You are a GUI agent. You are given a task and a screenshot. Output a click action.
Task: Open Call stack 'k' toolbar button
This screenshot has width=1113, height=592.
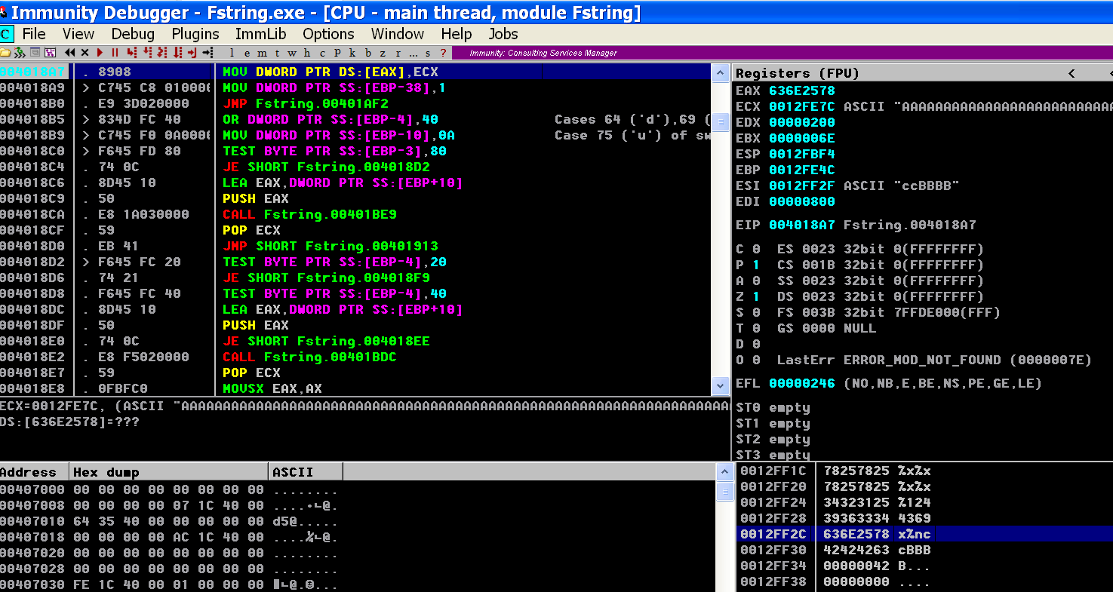(352, 53)
